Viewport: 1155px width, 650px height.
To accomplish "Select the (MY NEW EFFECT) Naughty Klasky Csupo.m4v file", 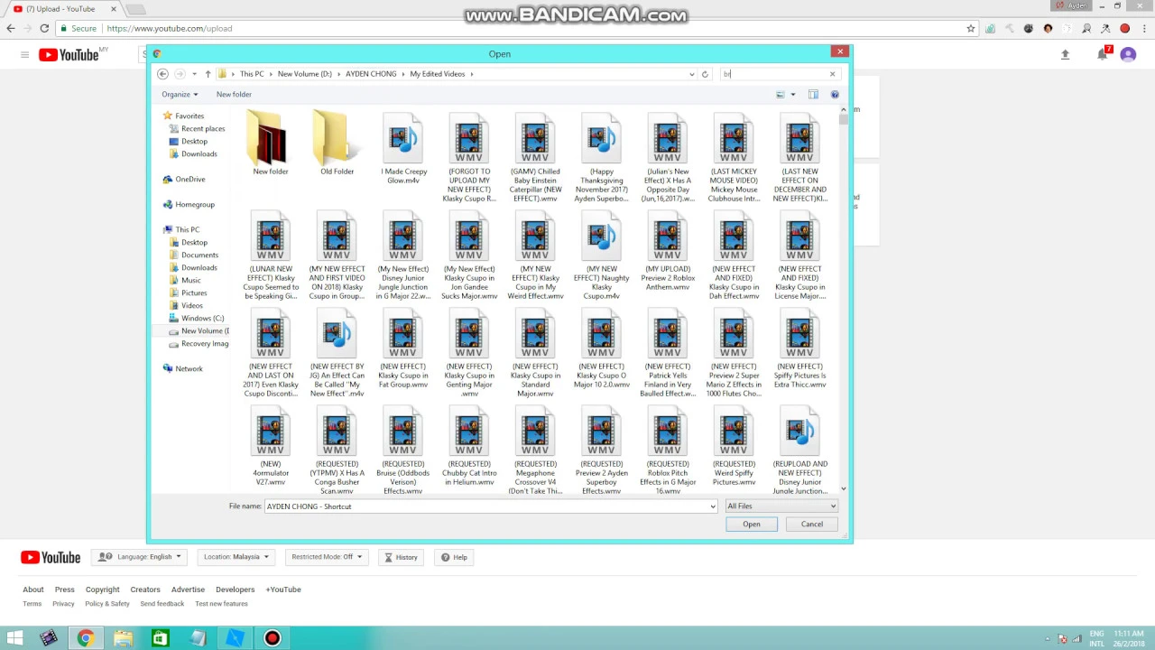I will [602, 255].
